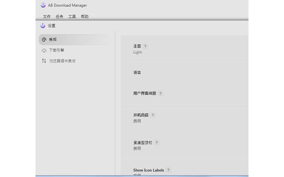This screenshot has height=177, width=284.
Task: Select the 外观 settings category
Action: pos(75,39)
